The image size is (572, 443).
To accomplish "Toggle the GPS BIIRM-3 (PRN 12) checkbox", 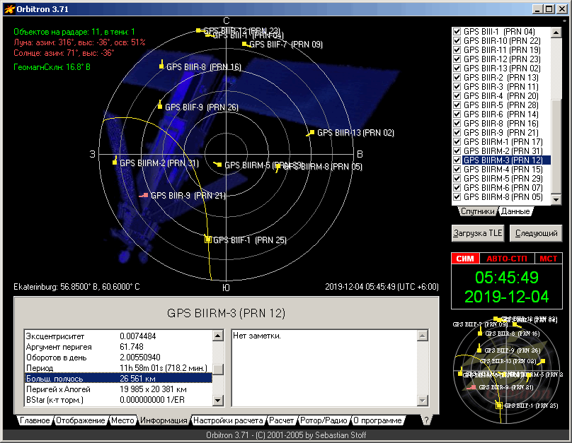I will [x=457, y=160].
